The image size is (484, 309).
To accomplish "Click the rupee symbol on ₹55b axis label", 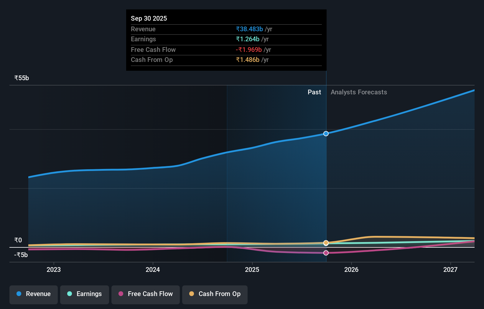I will click(16, 78).
